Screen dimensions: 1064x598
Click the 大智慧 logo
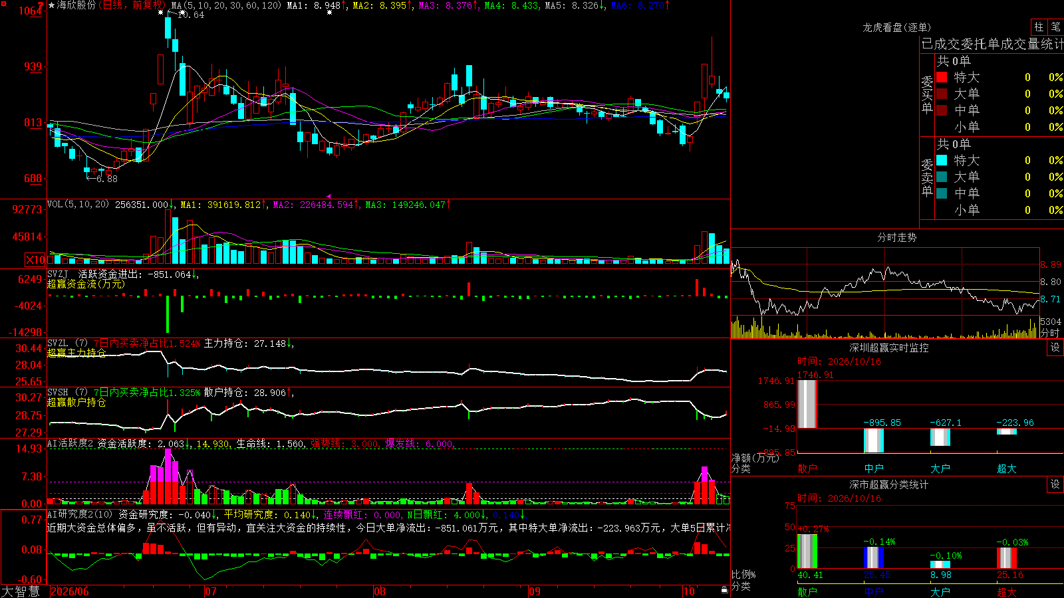click(x=21, y=591)
